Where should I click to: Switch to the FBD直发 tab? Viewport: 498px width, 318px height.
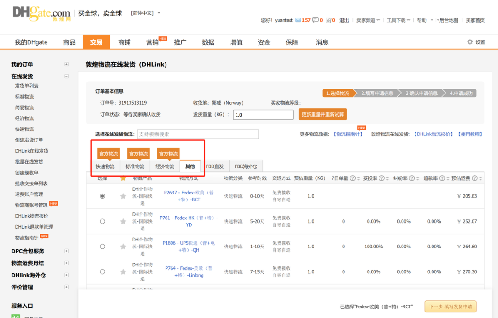pyautogui.click(x=215, y=166)
